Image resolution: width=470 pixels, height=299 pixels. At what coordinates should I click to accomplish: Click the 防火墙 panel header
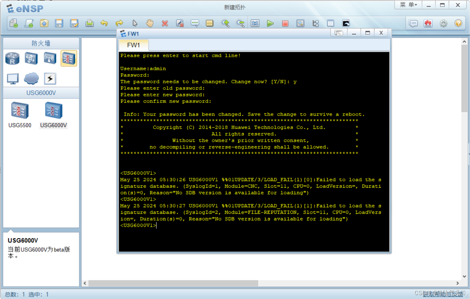(41, 43)
